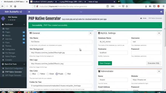Open Pipes in the sidebar
This screenshot has height=93, width=166.
click(13, 42)
